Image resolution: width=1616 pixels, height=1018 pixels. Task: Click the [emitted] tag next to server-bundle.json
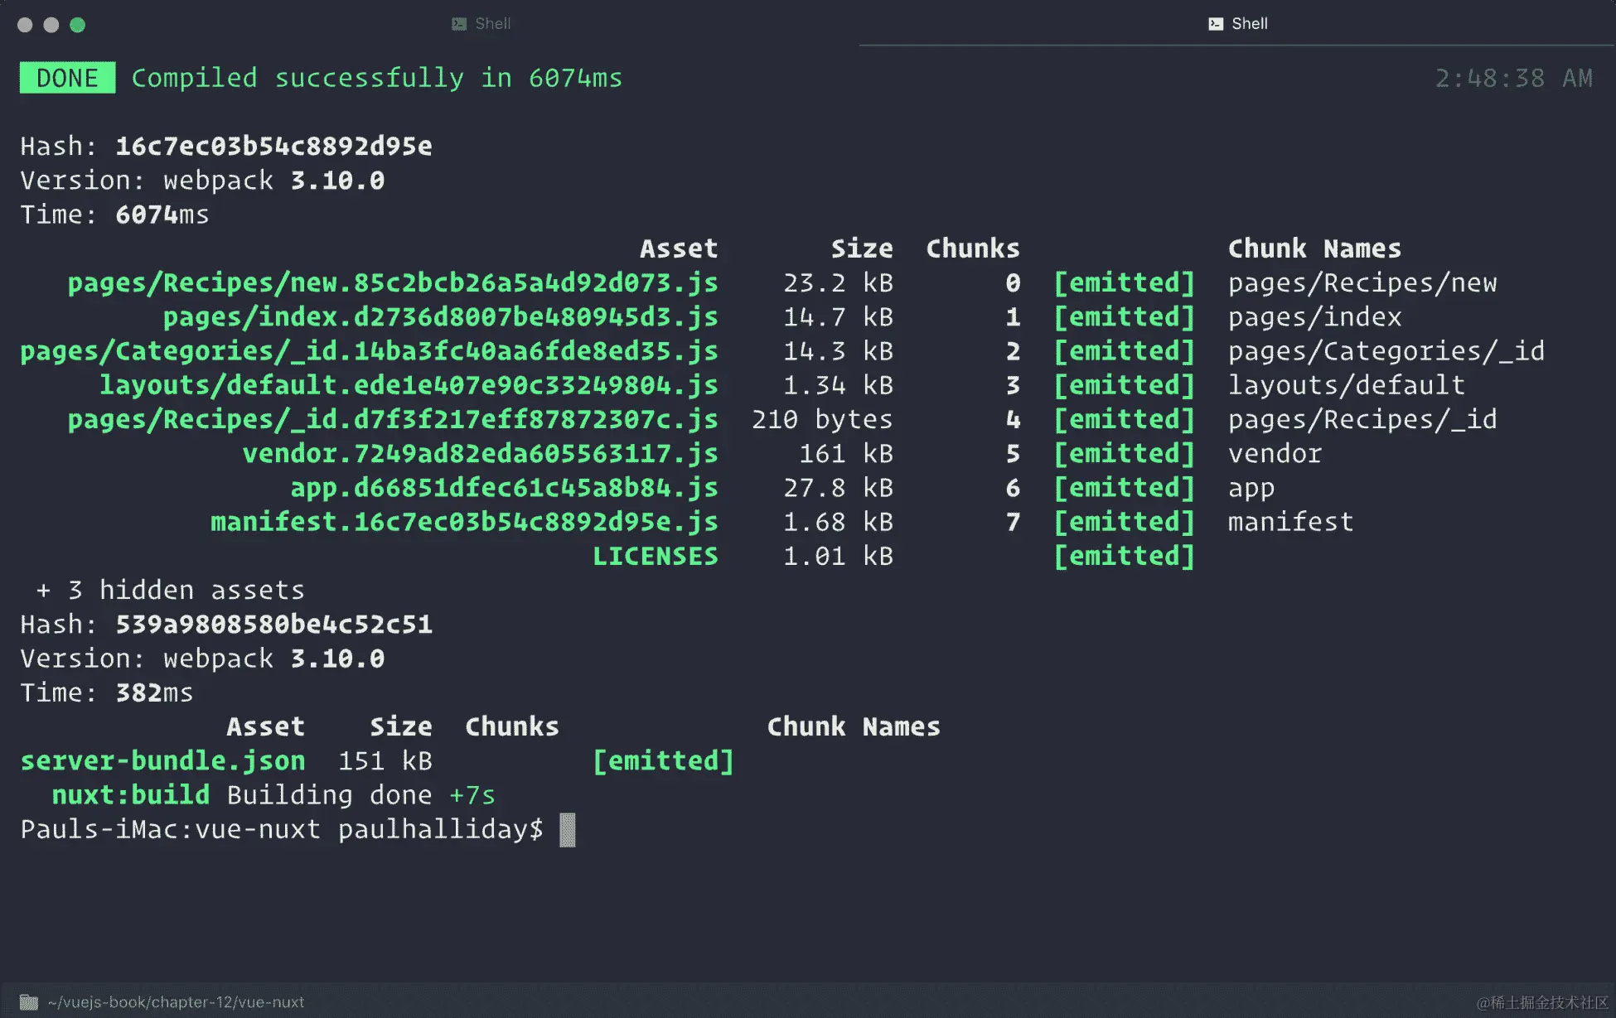663,761
